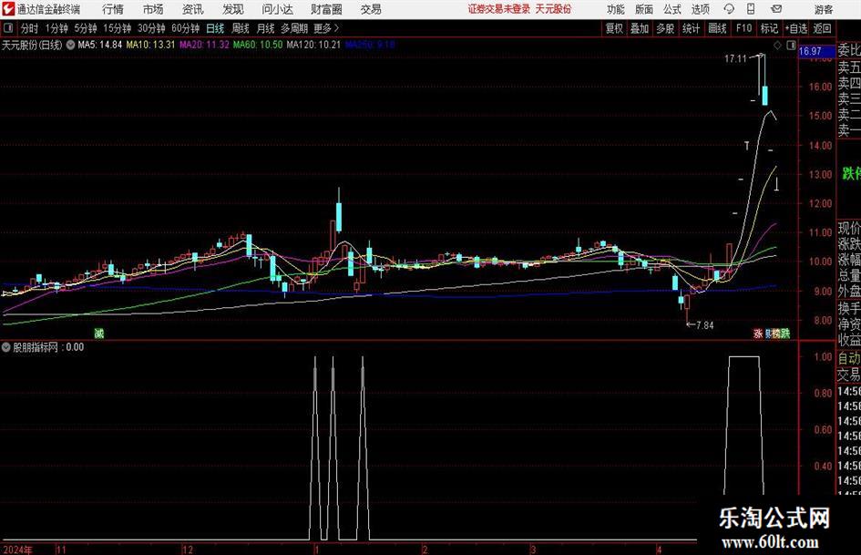Click the 现价 row in quote panel
Screen dimensions: 861x555
(x=849, y=228)
